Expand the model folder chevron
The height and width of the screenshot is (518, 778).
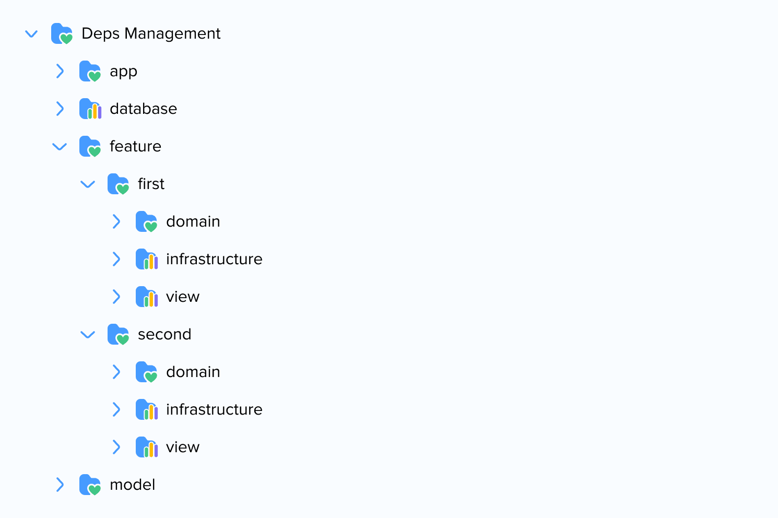pos(60,485)
